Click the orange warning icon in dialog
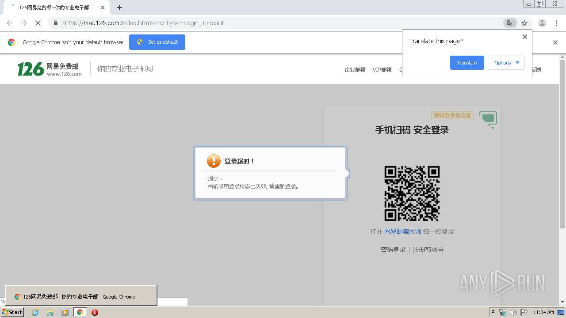 click(x=214, y=161)
